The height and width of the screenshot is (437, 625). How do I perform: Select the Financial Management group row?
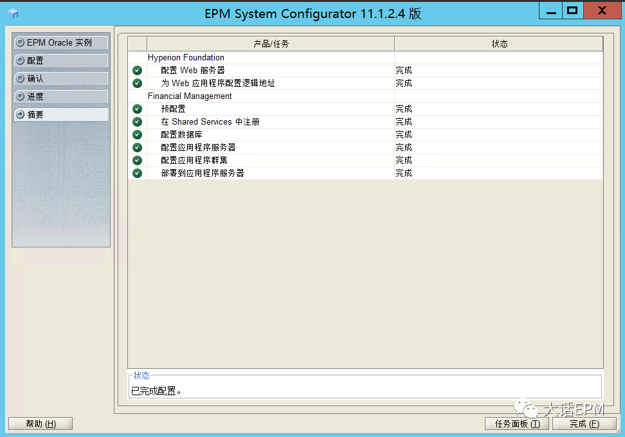[365, 96]
